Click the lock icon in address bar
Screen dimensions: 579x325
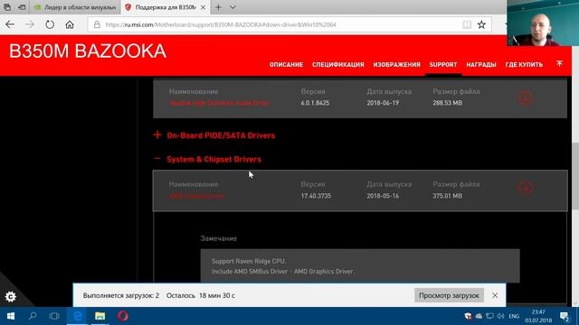[x=97, y=24]
